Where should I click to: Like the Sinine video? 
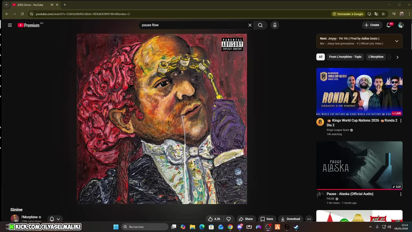click(214, 219)
